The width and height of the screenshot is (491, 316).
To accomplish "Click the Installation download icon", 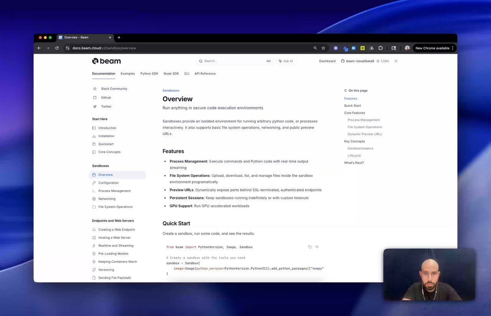I will [x=94, y=136].
